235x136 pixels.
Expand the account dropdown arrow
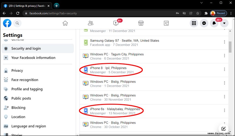pyautogui.click(x=224, y=23)
